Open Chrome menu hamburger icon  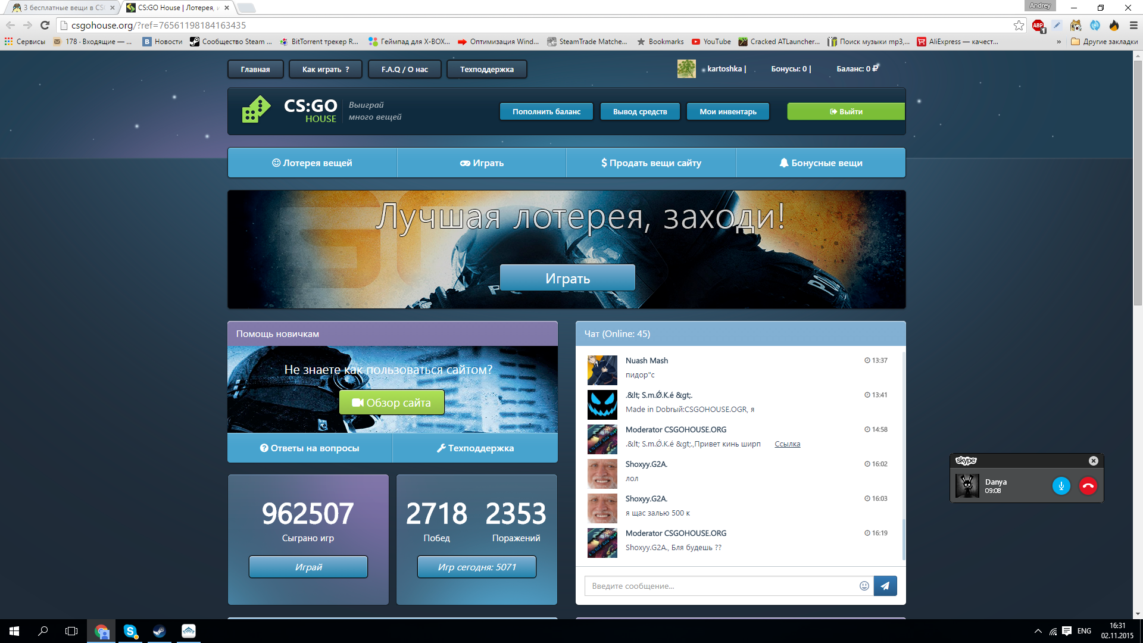[1133, 26]
